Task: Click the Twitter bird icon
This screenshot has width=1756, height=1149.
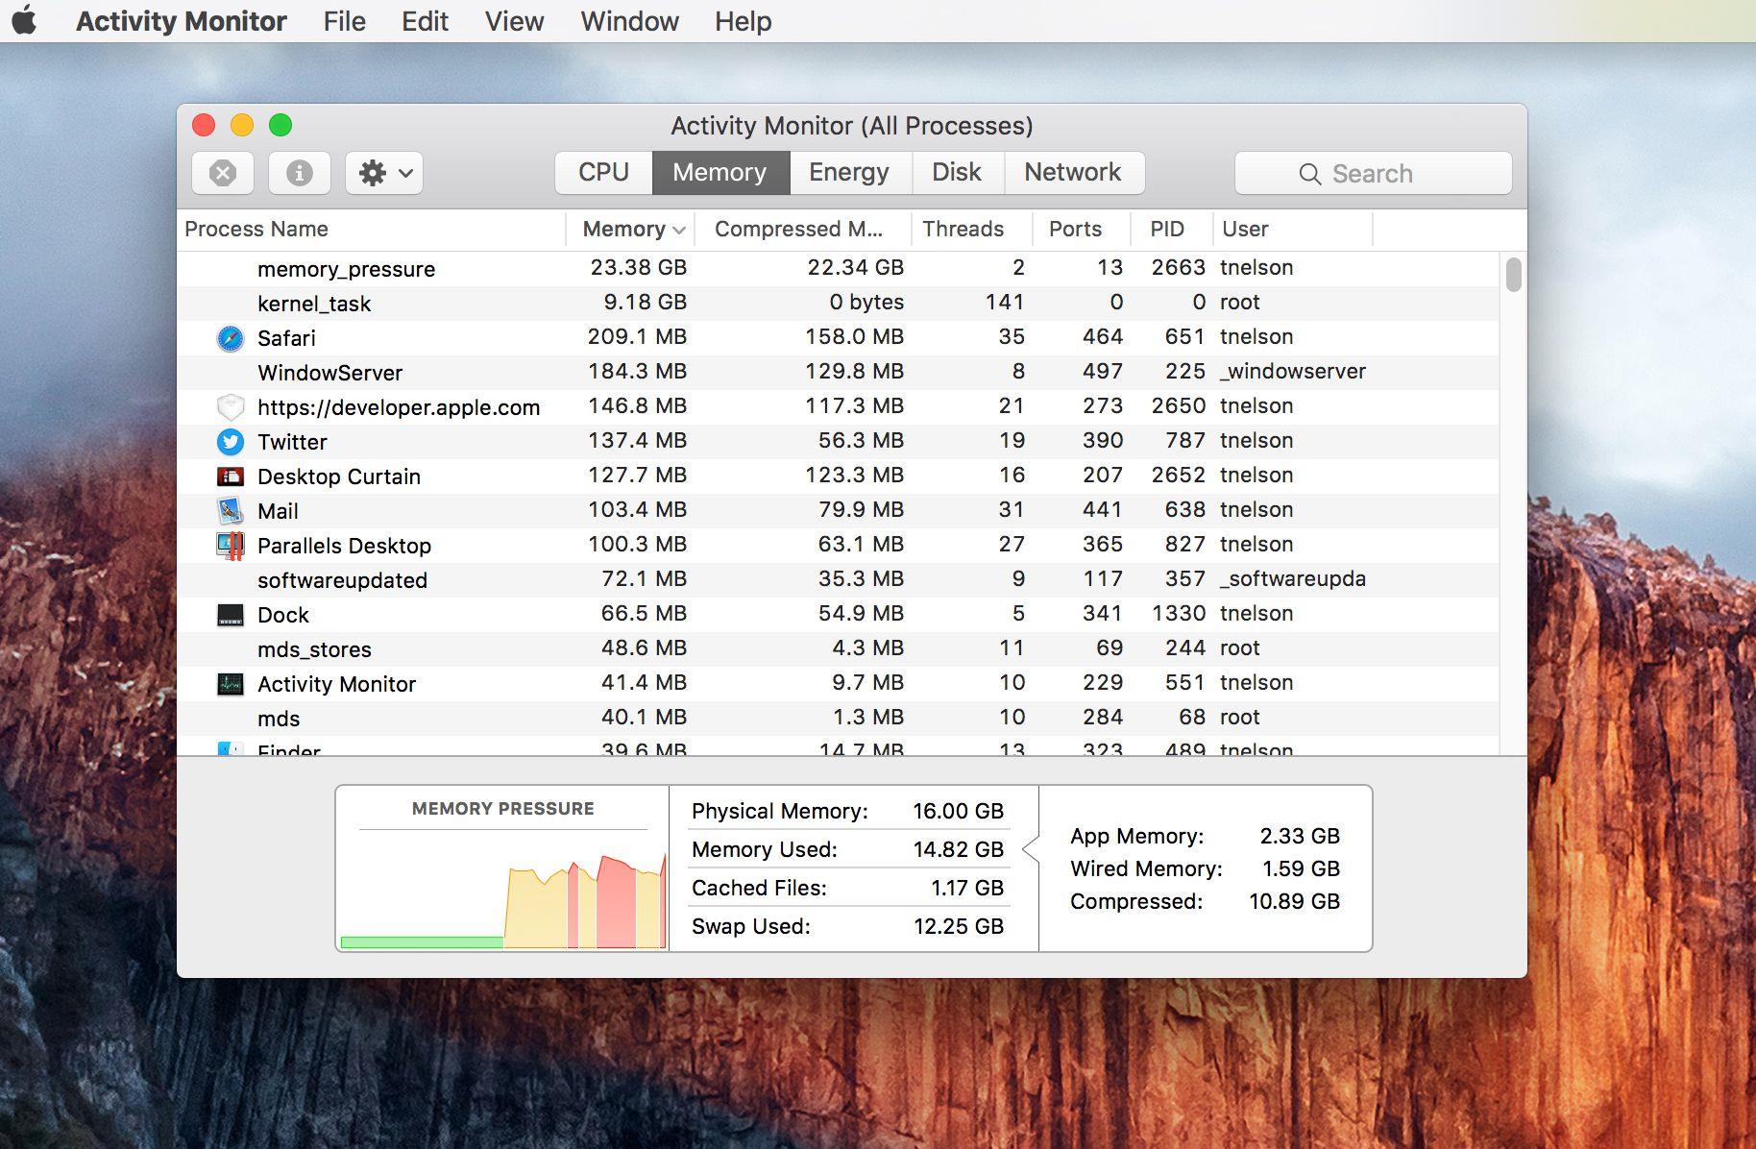Action: click(x=231, y=442)
